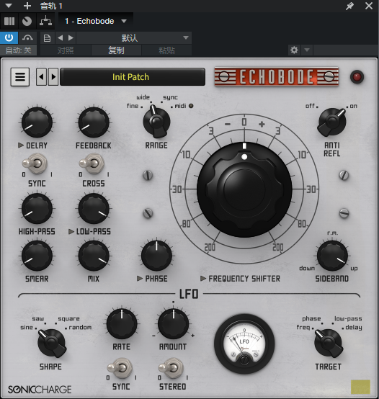This screenshot has height=399, width=379.
Task: Expand the triangle next to FREQUENCY SHIFTER
Action: click(203, 279)
